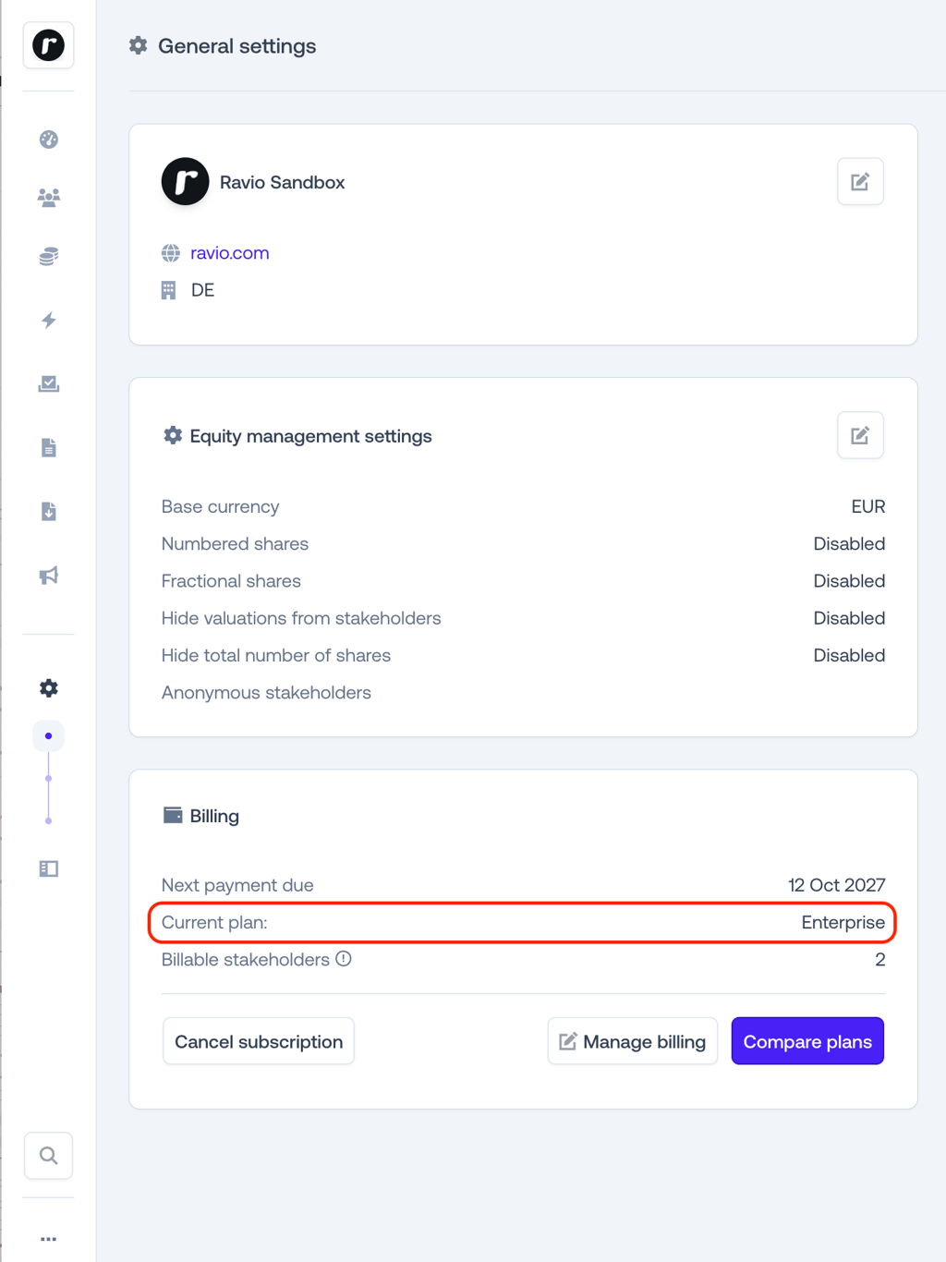Click the document download sidebar icon
Image resolution: width=946 pixels, height=1262 pixels.
coord(49,512)
